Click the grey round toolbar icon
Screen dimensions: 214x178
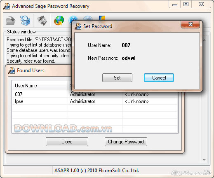[x=88, y=18]
